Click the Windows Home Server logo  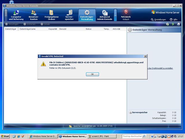coord(165,12)
